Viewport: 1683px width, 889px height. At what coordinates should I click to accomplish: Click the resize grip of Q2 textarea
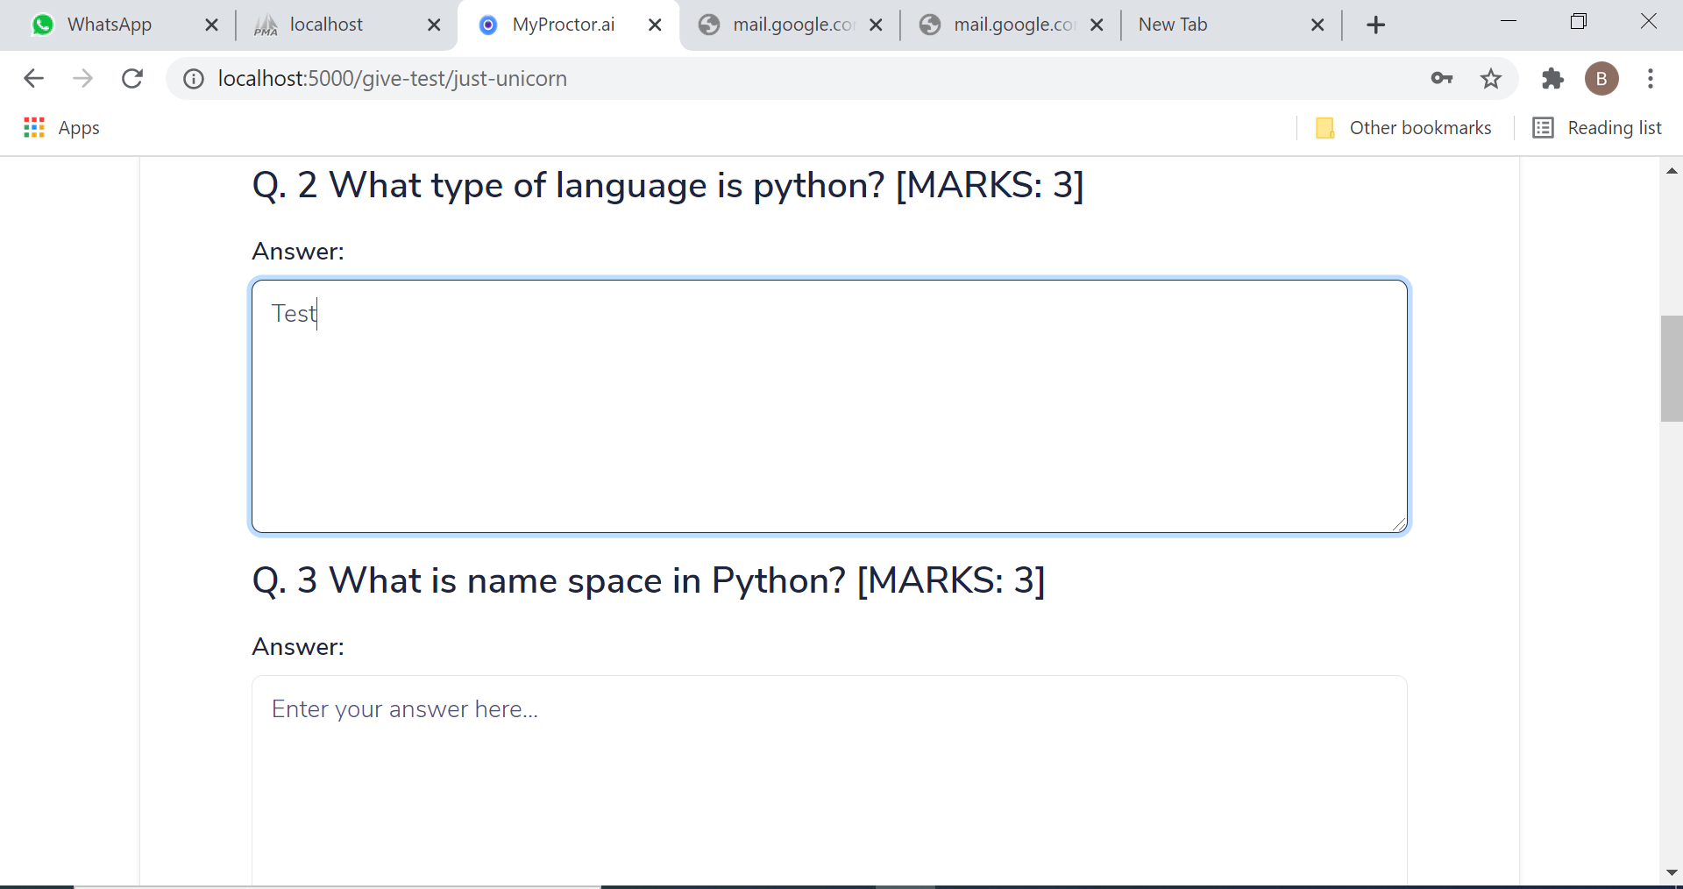(x=1399, y=524)
